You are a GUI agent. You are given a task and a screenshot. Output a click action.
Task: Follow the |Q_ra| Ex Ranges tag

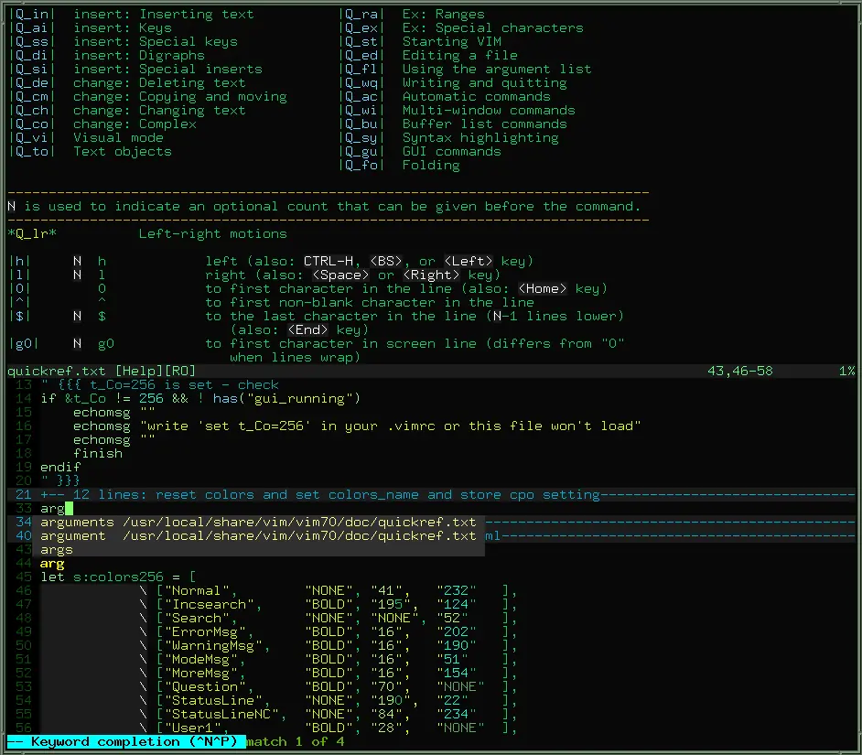[x=361, y=15]
